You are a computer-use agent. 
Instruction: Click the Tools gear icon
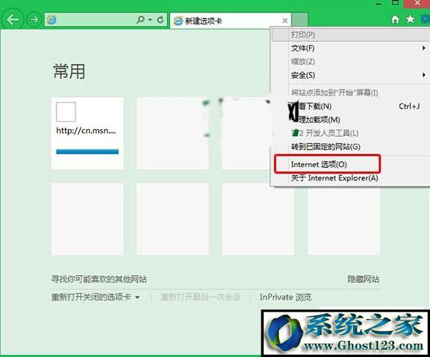tap(426, 19)
